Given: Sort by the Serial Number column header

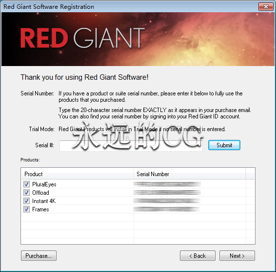Looking at the screenshot, I should (189, 174).
